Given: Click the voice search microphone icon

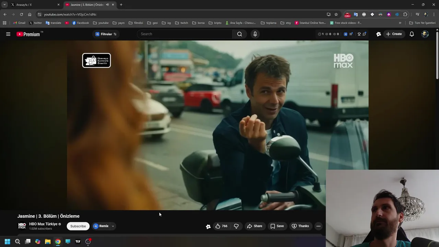Looking at the screenshot, I should [255, 34].
